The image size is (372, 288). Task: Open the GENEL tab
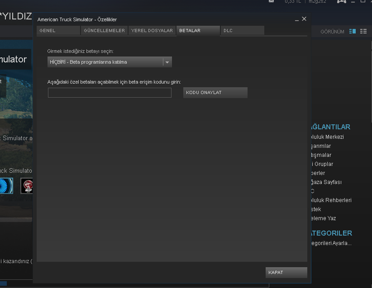(58, 31)
